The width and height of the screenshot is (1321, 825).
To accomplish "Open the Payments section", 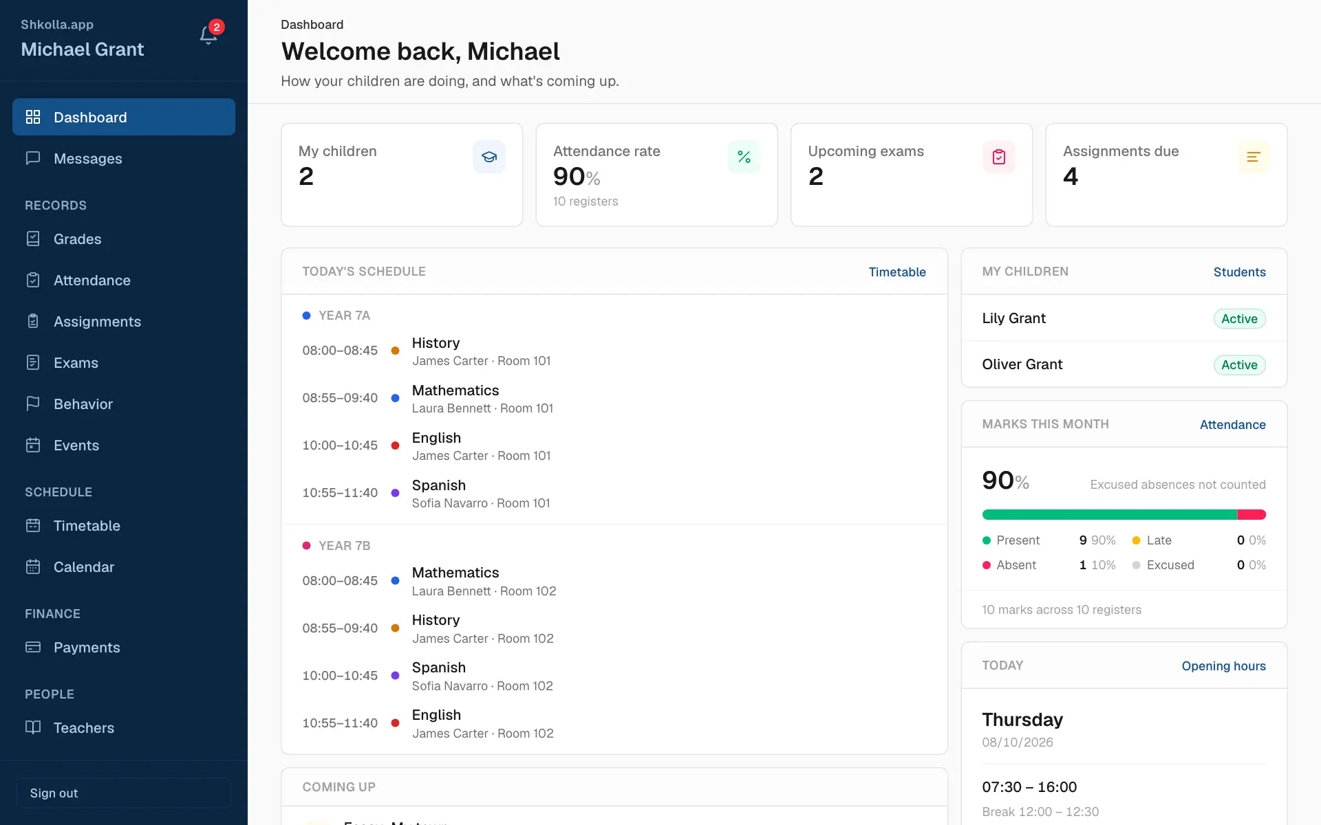I will click(124, 647).
